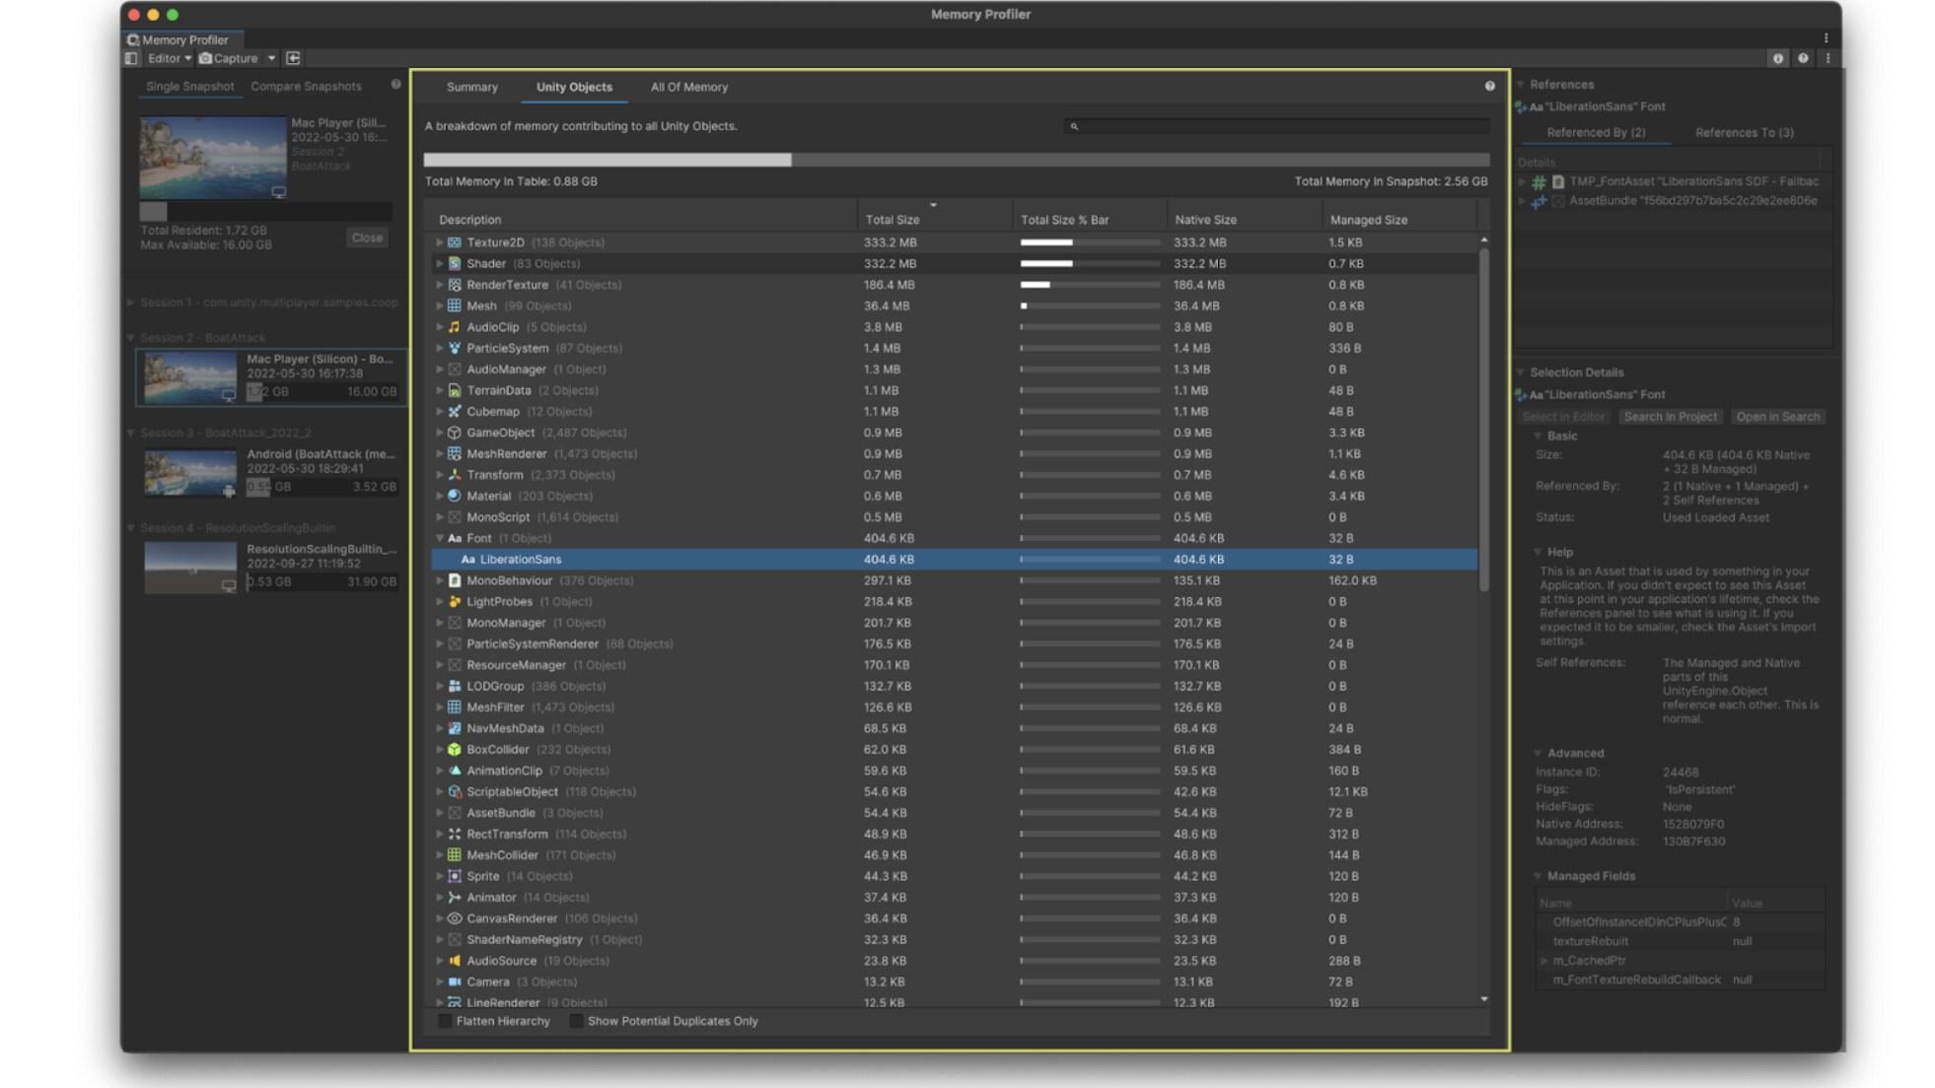Click the camera Capture icon in toolbar

click(203, 58)
